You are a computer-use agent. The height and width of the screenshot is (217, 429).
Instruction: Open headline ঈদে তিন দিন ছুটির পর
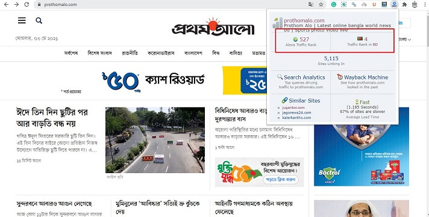tap(52, 118)
